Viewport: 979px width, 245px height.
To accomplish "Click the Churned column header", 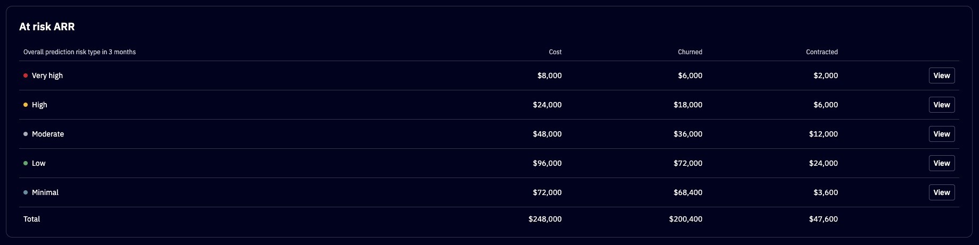I will point(690,52).
